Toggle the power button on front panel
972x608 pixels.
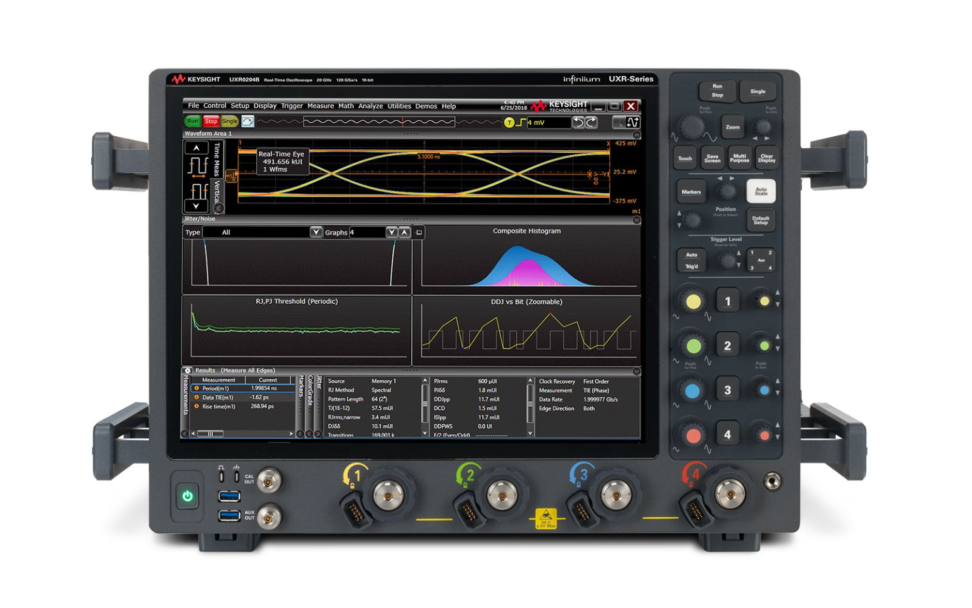187,496
